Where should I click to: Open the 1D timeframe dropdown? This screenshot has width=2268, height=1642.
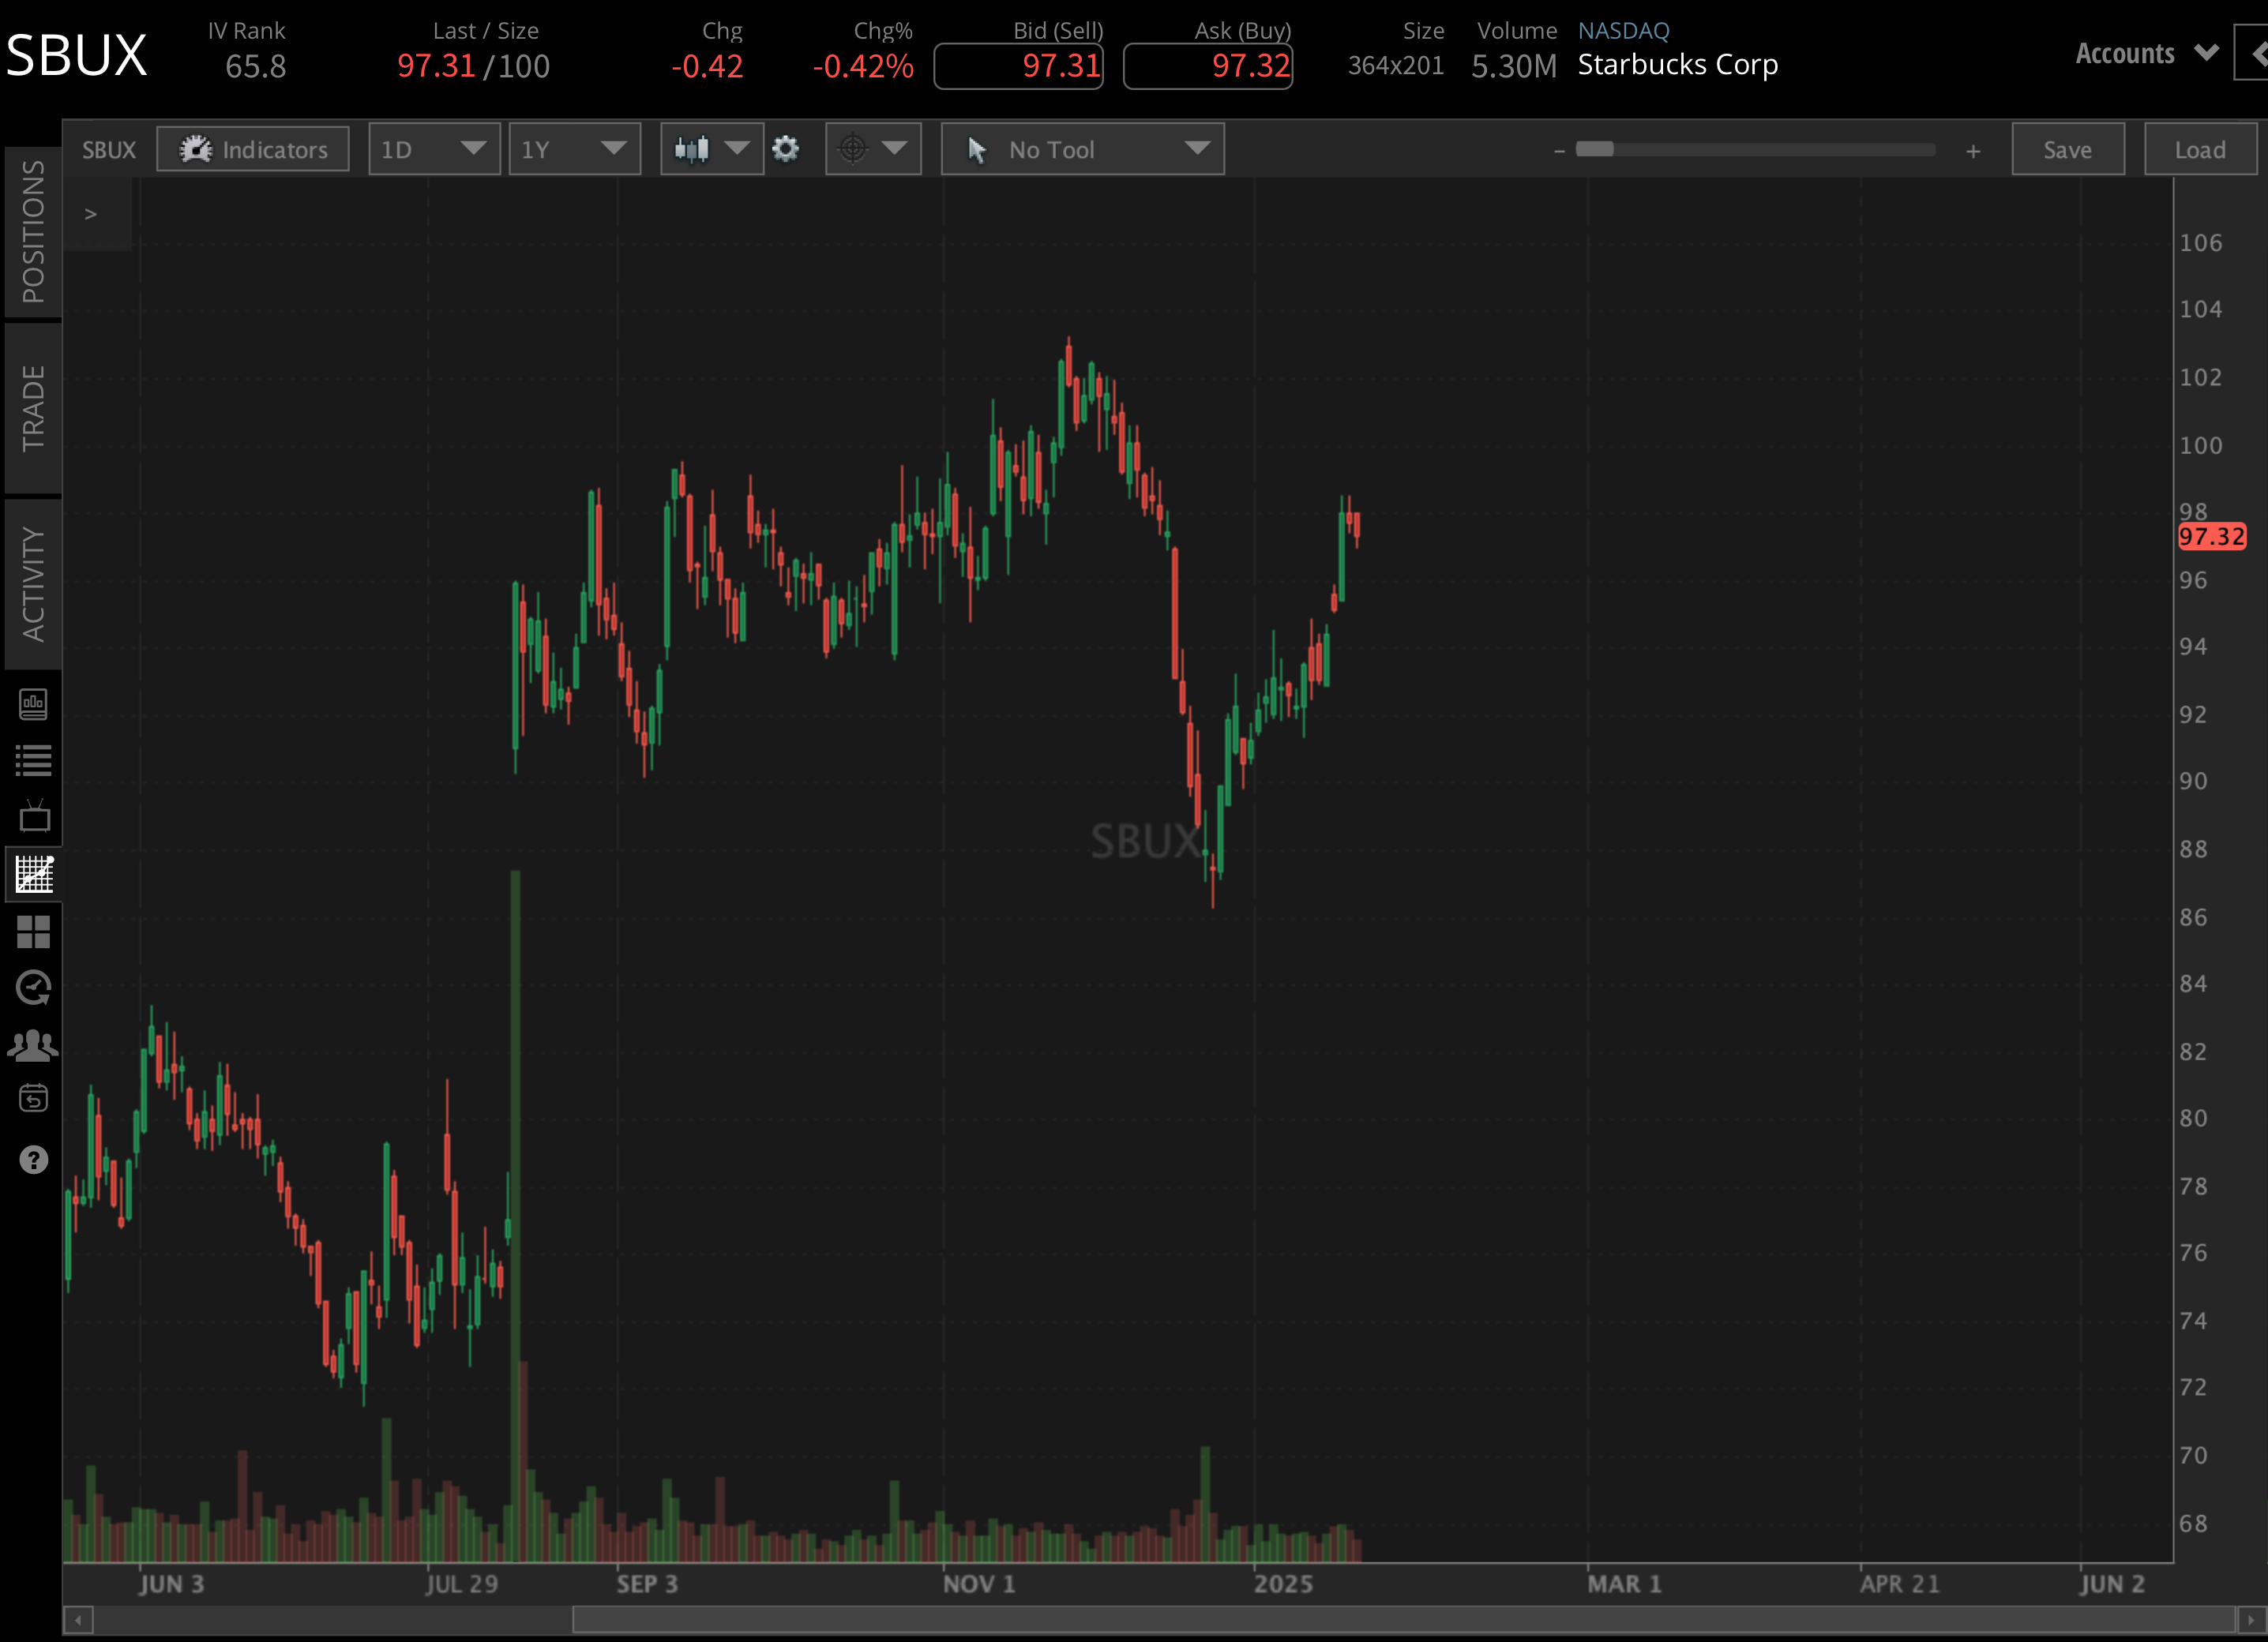click(x=434, y=148)
